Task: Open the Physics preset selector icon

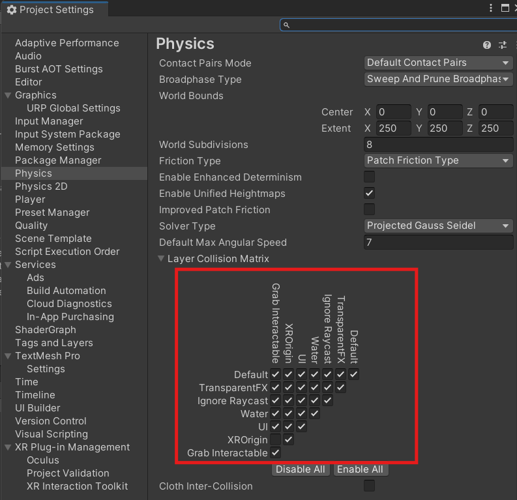Action: pyautogui.click(x=503, y=45)
